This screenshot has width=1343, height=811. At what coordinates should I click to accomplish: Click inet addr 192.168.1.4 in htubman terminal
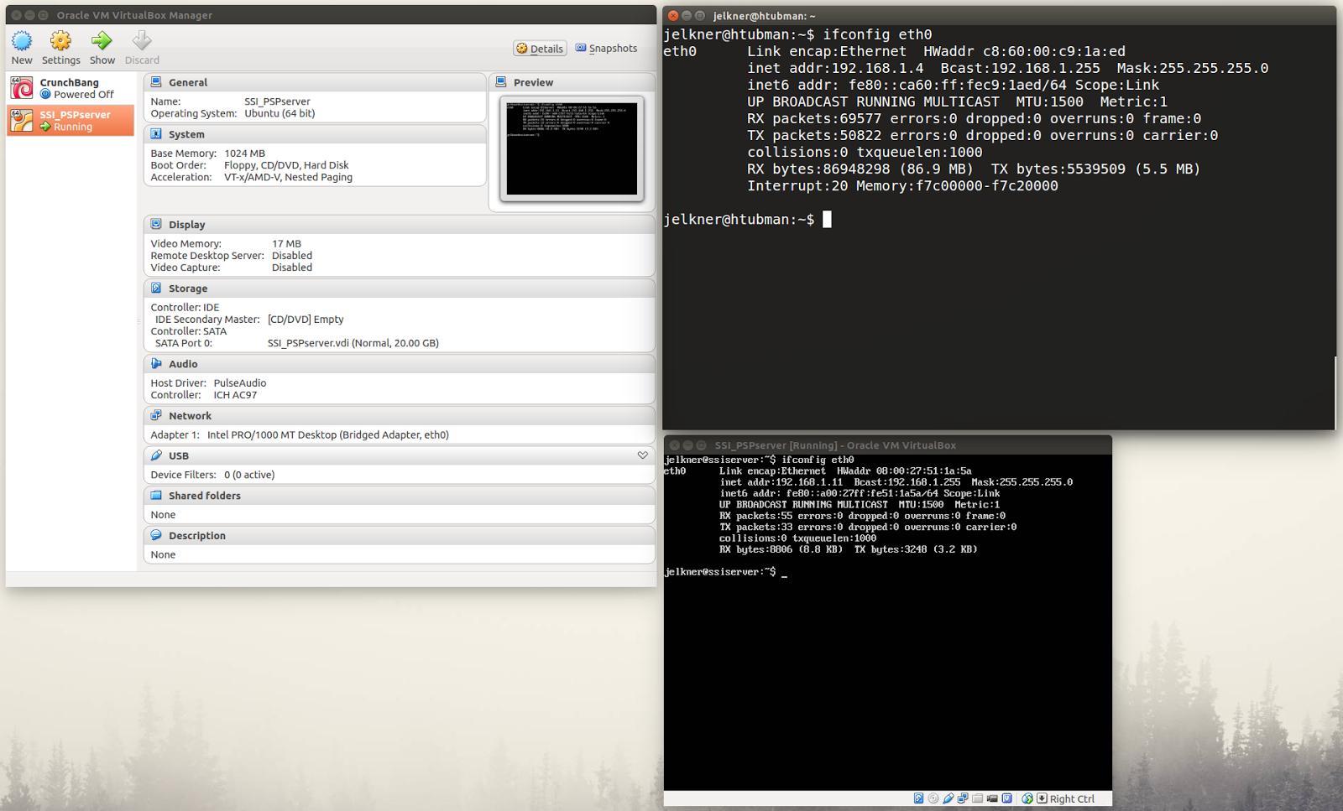(835, 69)
